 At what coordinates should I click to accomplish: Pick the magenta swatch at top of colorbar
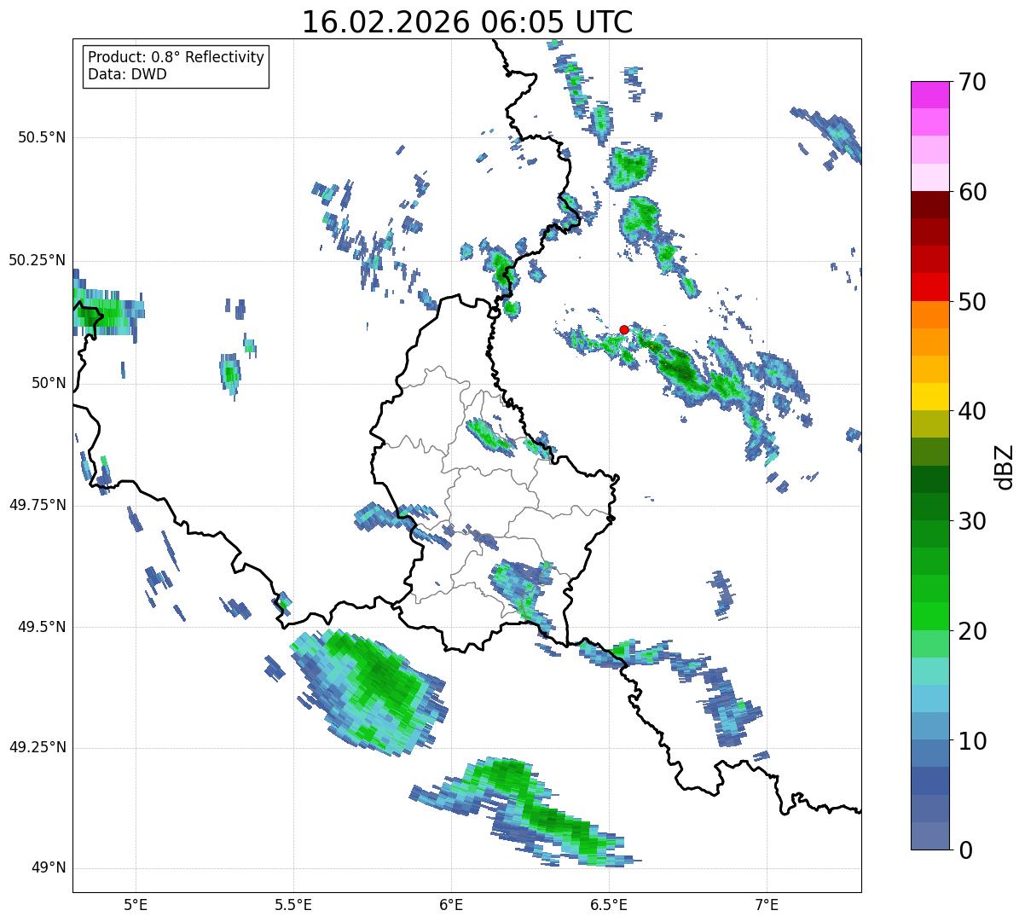click(x=929, y=95)
